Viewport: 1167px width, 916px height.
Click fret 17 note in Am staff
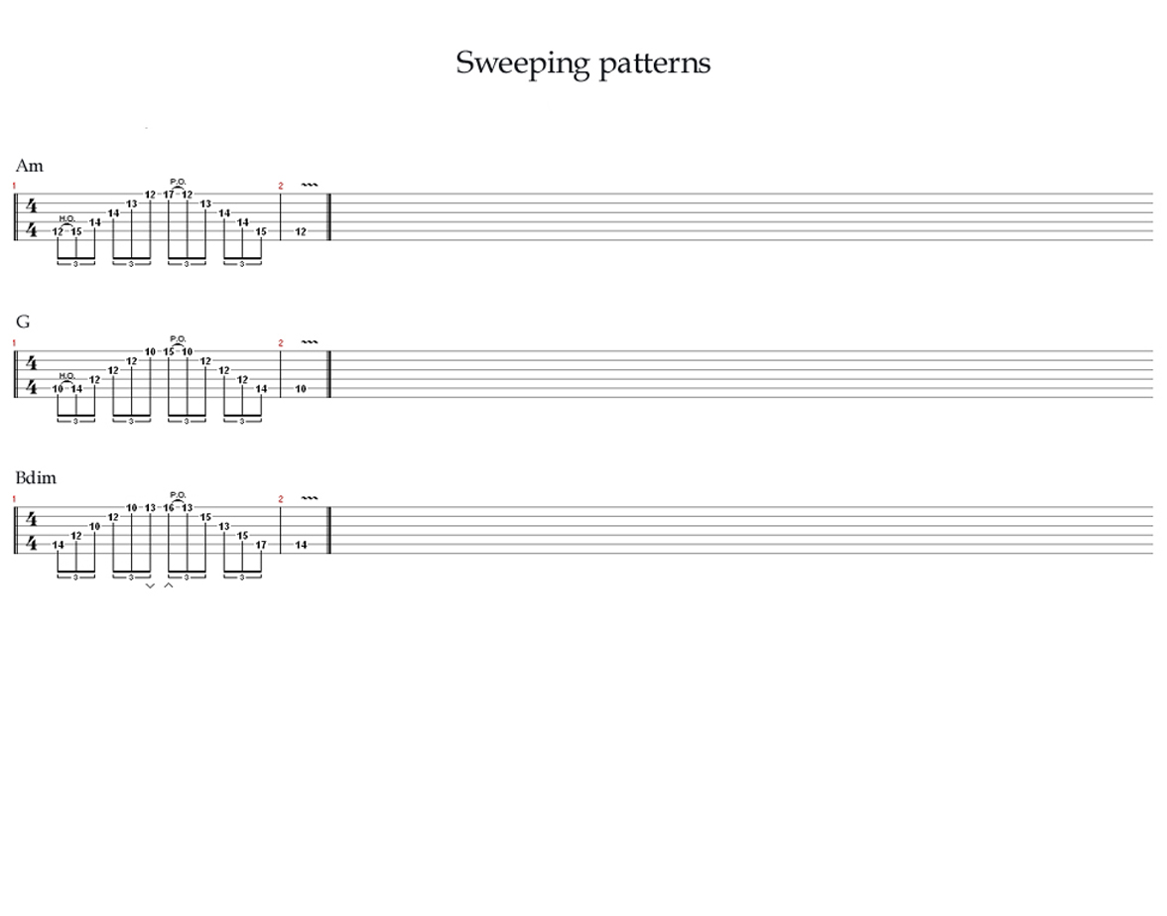point(169,195)
